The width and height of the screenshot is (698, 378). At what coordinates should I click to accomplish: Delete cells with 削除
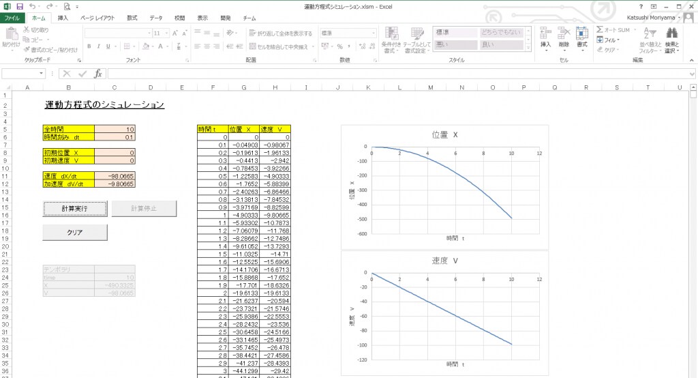[x=564, y=39]
